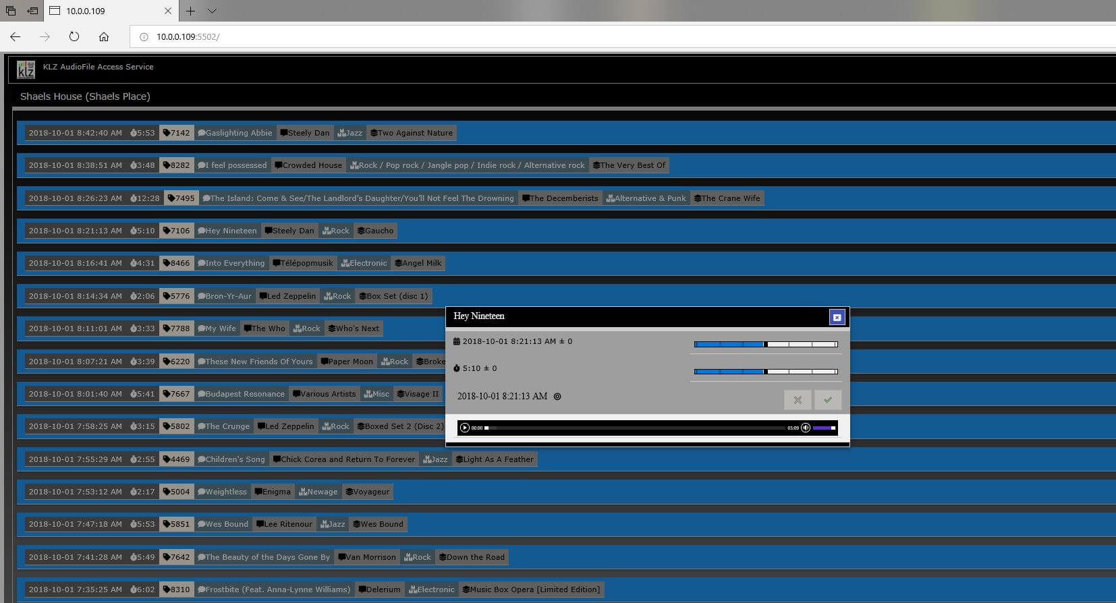
Task: Click the KLZ logo icon
Action: 26,69
